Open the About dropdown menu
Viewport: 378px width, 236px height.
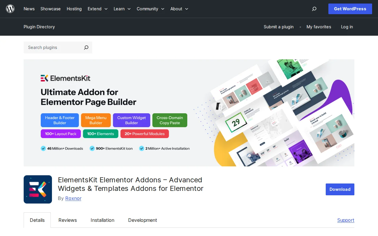tap(179, 9)
